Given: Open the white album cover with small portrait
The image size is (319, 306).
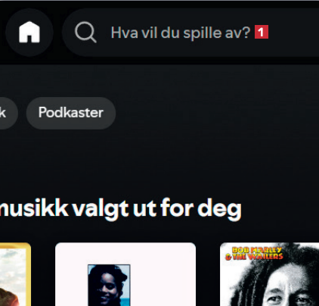Looking at the screenshot, I should coord(125,274).
